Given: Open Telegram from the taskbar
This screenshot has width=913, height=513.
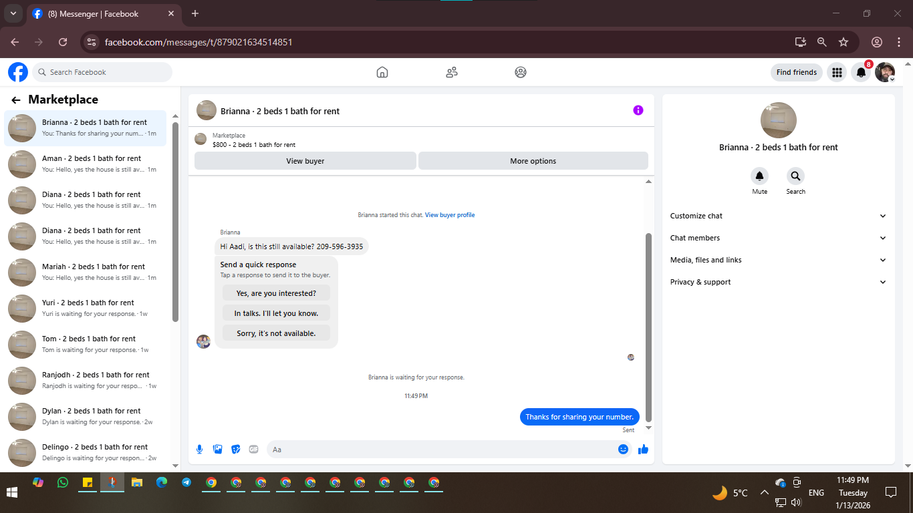Looking at the screenshot, I should coord(186,482).
